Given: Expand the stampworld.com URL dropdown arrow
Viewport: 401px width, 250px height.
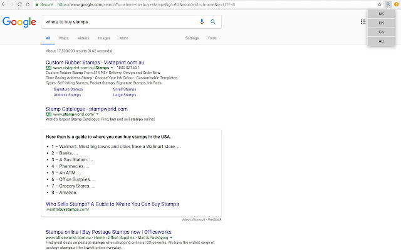Looking at the screenshot, I should (98, 114).
